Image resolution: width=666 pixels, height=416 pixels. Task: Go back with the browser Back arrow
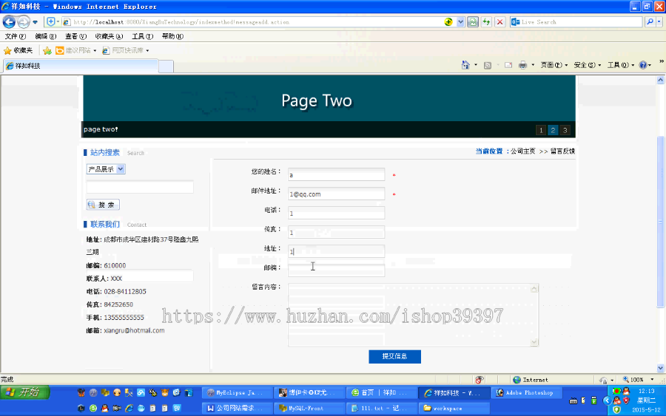coord(9,21)
